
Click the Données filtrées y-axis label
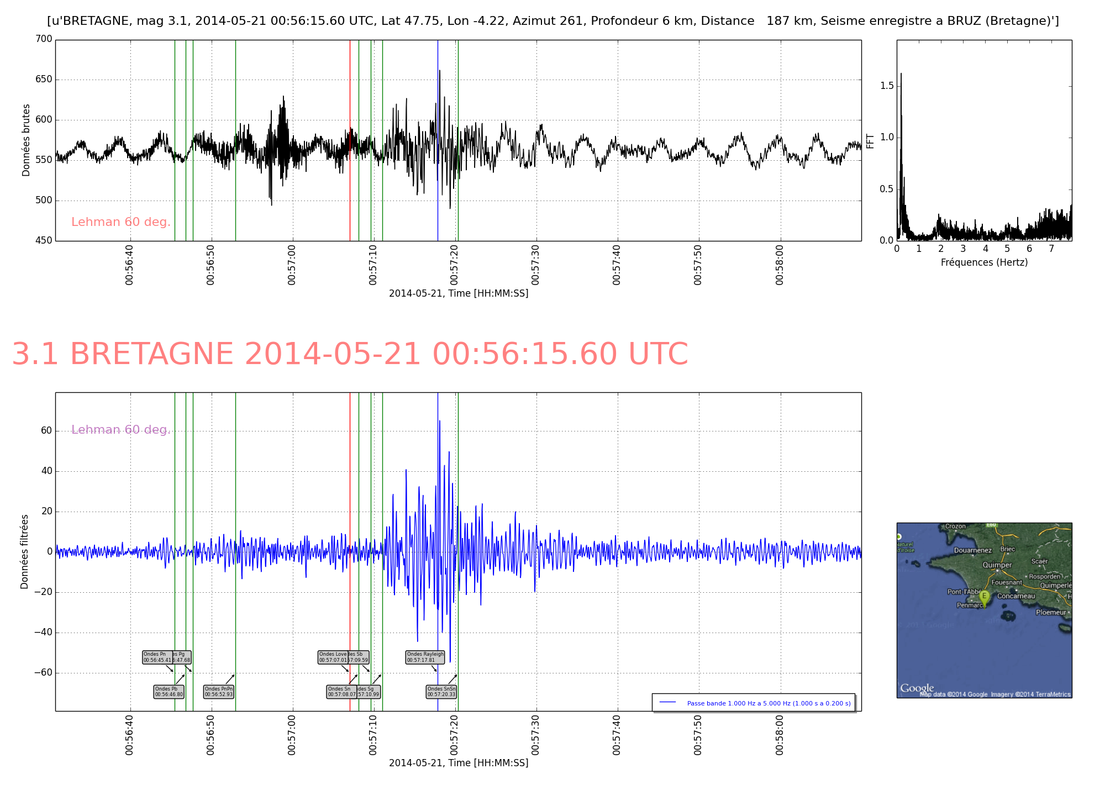[24, 551]
